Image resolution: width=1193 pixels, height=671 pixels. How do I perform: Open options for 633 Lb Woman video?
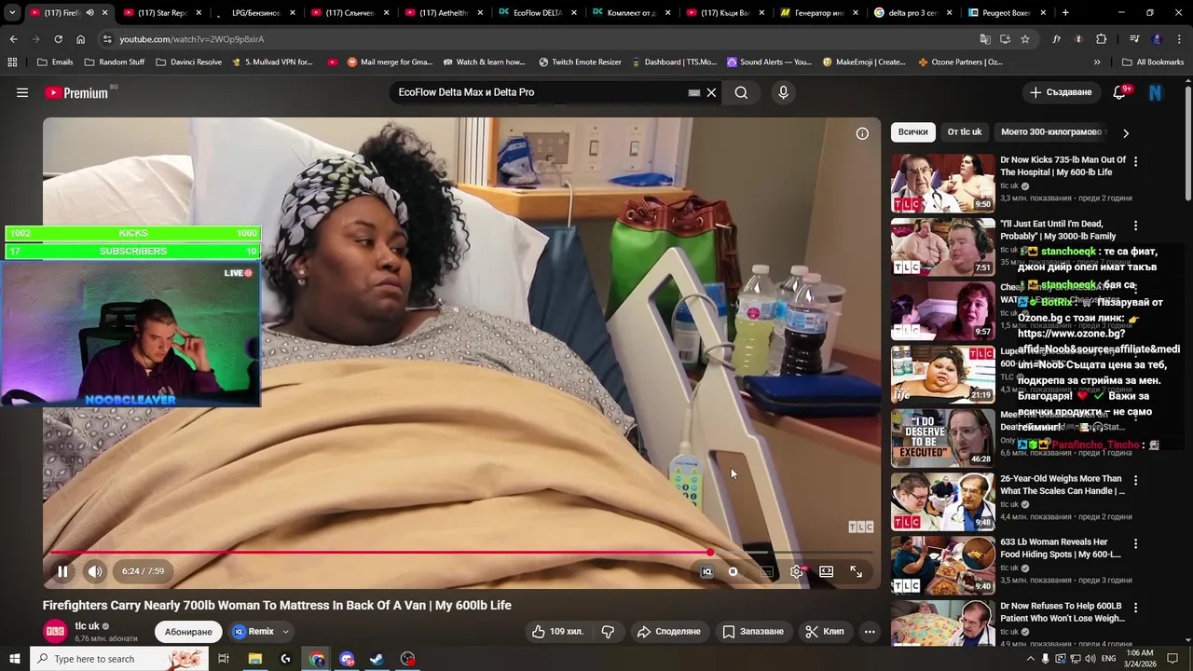[1135, 543]
